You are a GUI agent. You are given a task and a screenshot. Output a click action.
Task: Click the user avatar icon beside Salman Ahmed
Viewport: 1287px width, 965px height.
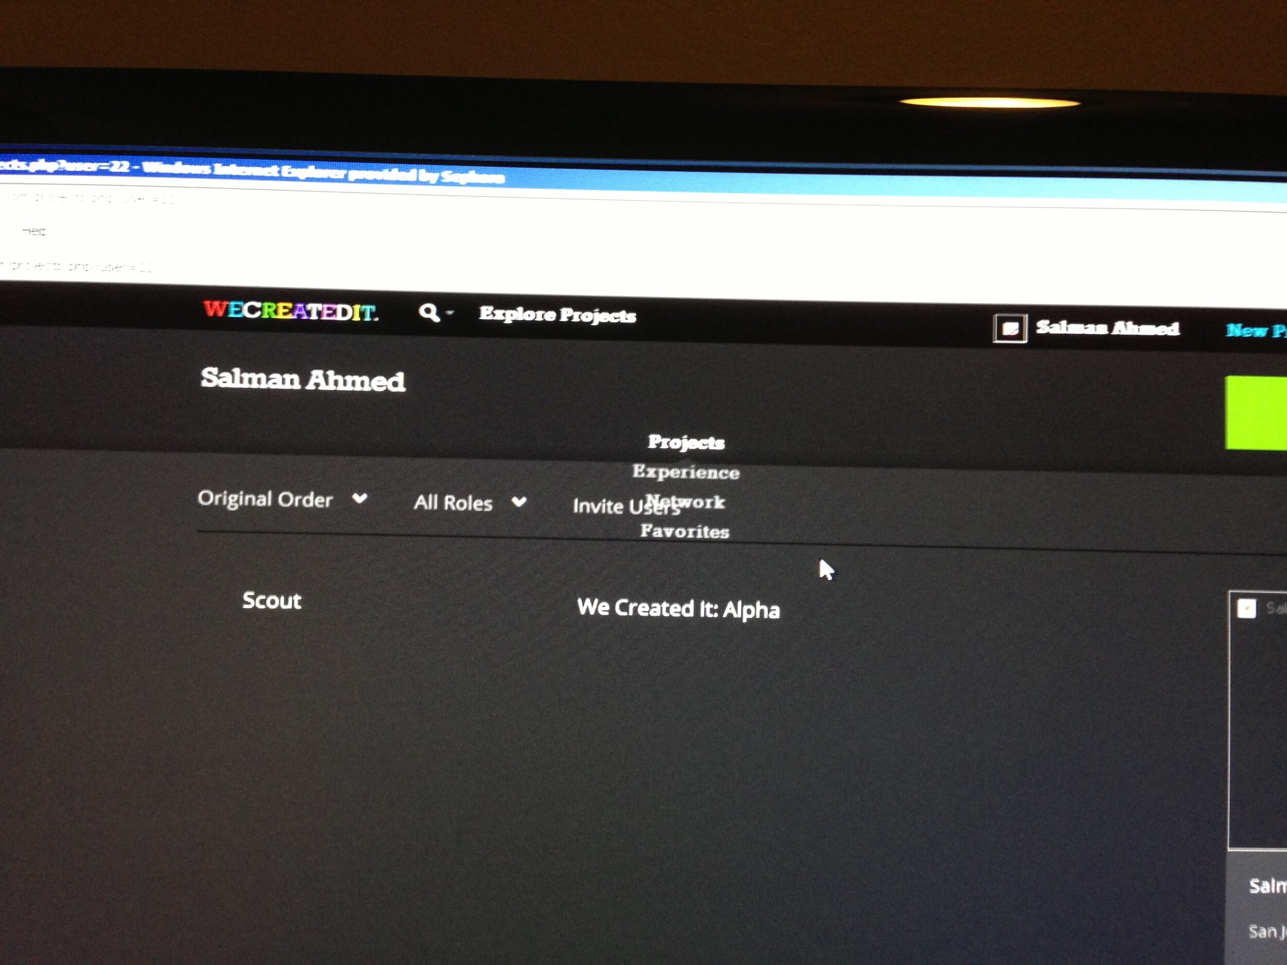pos(1010,329)
